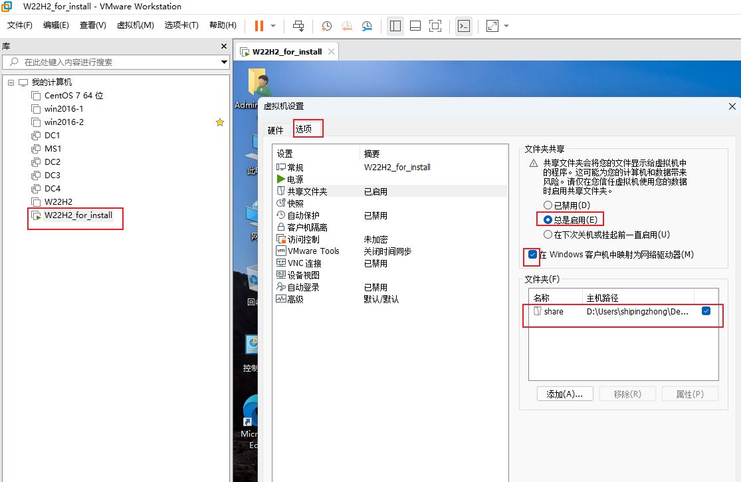Image resolution: width=741 pixels, height=482 pixels.
Task: Click the console view terminal icon
Action: pos(464,26)
